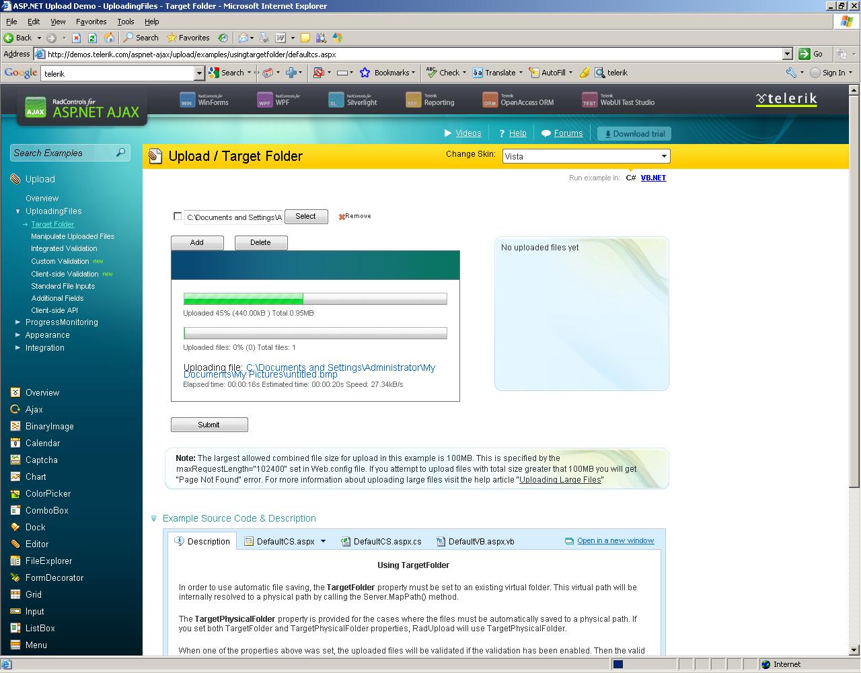This screenshot has height=673, width=861.
Task: Open the Integrated Validation example
Action: (64, 248)
